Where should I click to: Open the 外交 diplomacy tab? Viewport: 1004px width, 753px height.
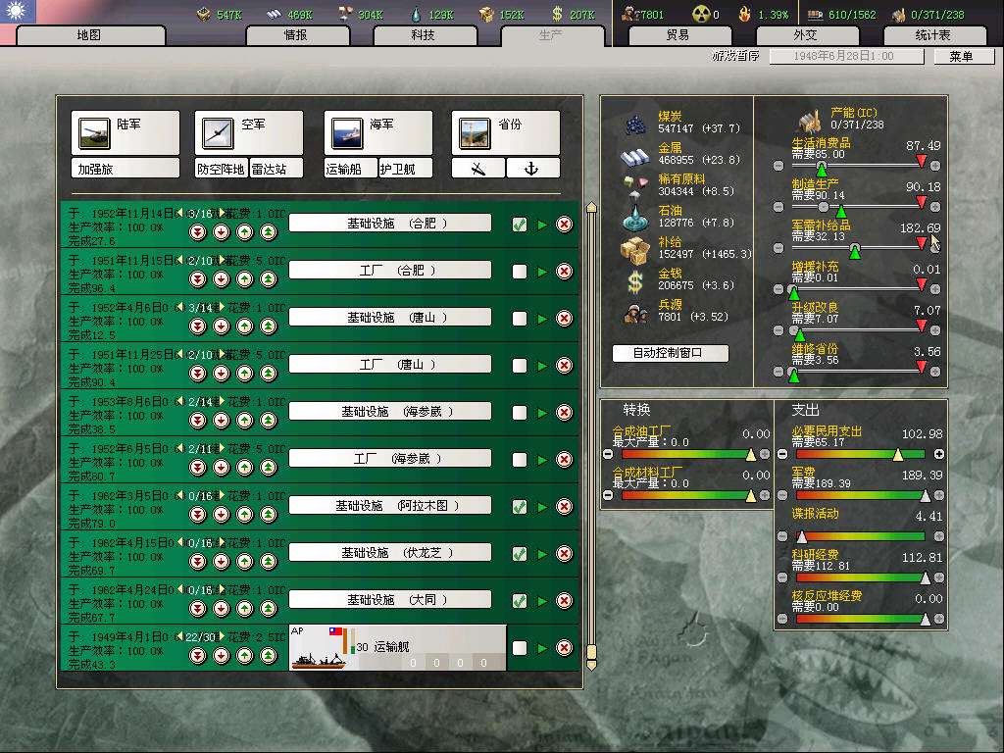pos(804,35)
